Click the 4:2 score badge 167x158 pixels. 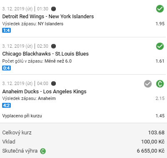[x=6, y=105]
